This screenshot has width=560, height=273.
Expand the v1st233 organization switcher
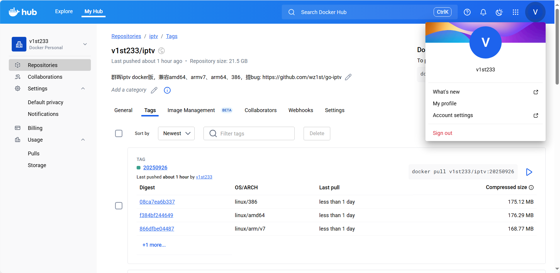point(85,44)
